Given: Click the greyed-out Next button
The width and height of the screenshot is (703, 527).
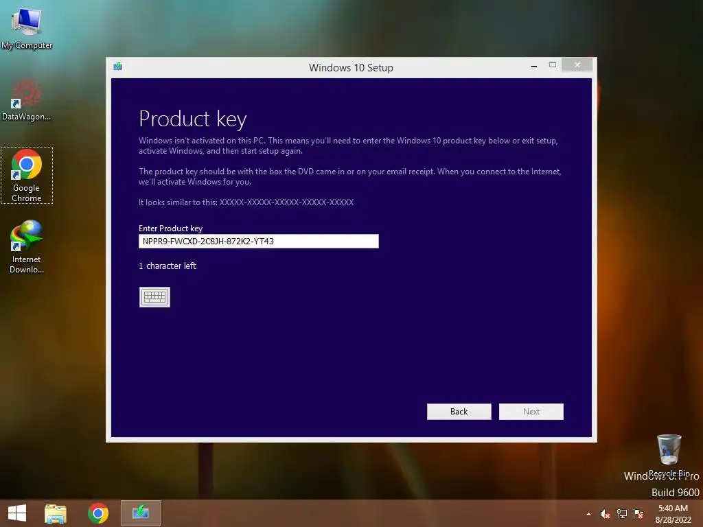Looking at the screenshot, I should [x=531, y=412].
